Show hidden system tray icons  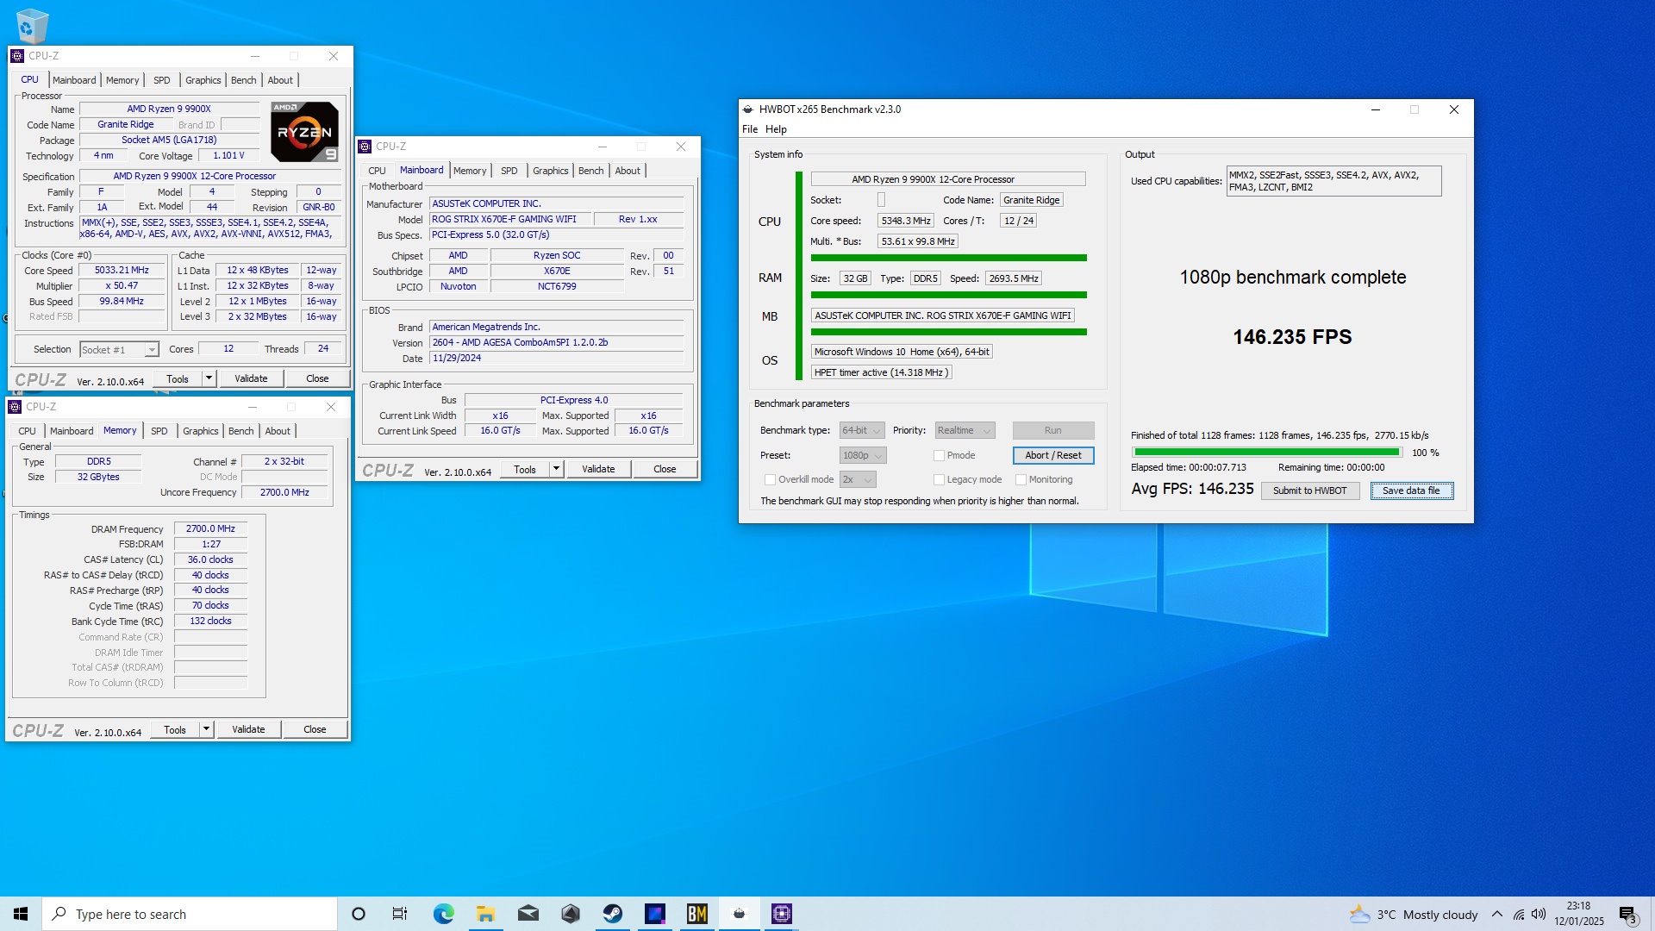1497,915
